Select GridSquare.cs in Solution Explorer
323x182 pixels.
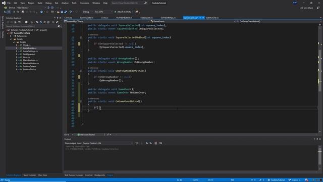tap(29, 54)
